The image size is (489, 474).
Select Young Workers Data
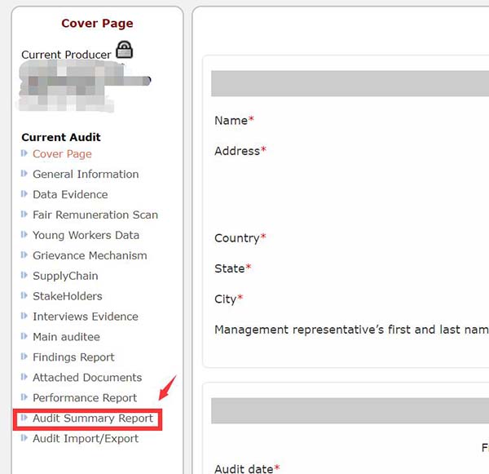[86, 236]
